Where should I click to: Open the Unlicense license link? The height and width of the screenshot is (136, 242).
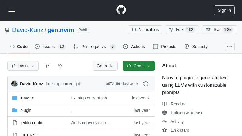[x=187, y=113]
